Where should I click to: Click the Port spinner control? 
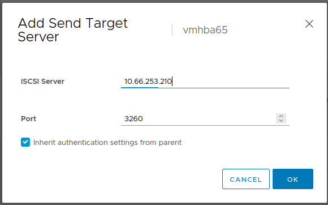(x=281, y=118)
